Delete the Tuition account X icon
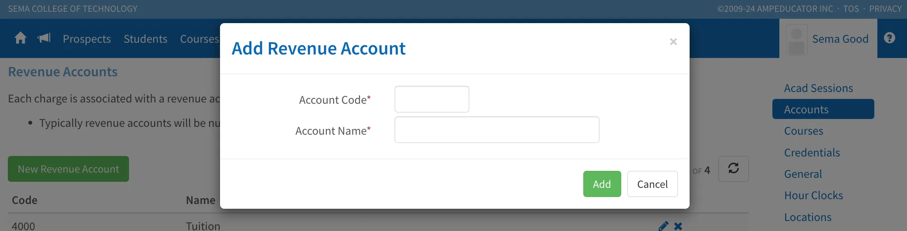Image resolution: width=907 pixels, height=231 pixels. pyautogui.click(x=678, y=226)
